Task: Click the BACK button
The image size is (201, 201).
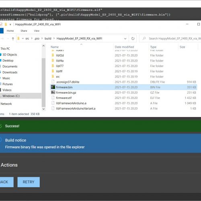Action: click(x=7, y=182)
